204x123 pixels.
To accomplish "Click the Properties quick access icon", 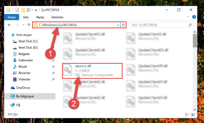I will tap(17, 10).
